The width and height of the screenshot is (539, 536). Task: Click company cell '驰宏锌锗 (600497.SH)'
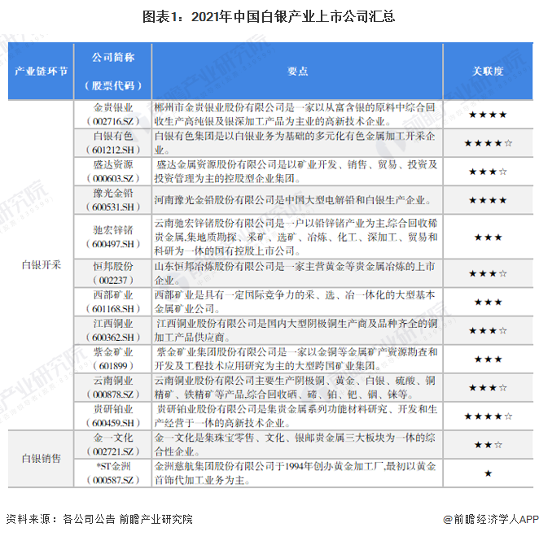(112, 237)
